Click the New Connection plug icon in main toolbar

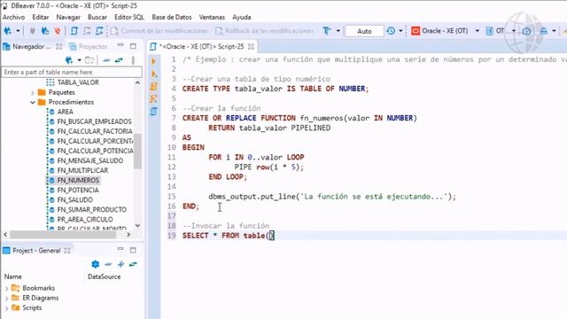pos(8,31)
